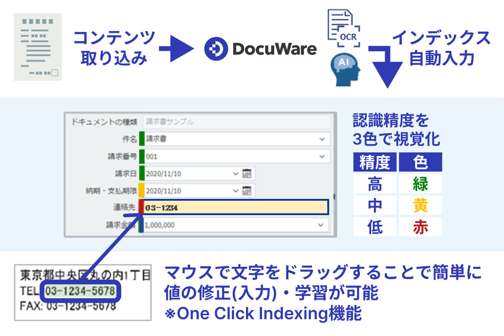
Task: Click the 請求番号 field showing 001
Action: (x=237, y=156)
